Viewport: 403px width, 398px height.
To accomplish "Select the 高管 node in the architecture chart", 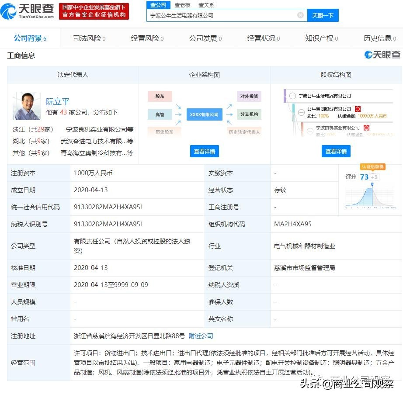I will point(160,114).
